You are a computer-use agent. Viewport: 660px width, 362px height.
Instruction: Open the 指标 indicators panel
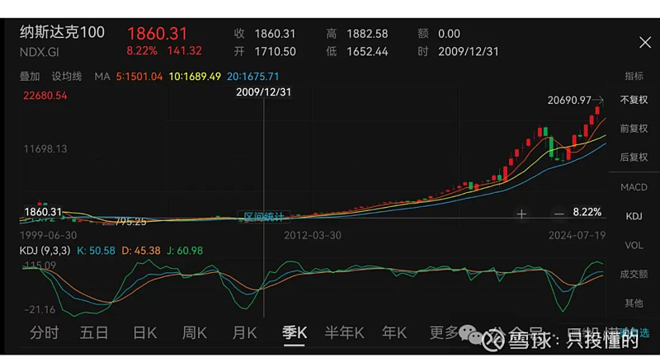(x=634, y=76)
